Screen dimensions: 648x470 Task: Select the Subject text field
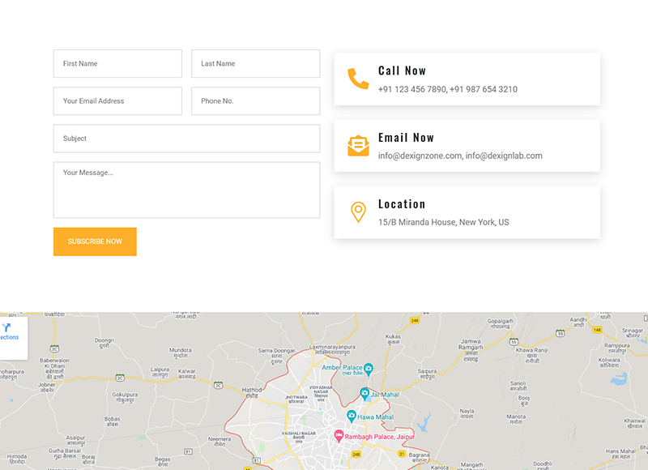click(x=186, y=139)
